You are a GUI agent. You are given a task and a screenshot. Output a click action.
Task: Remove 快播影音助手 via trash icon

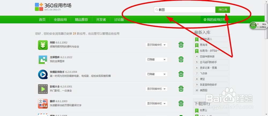click(181, 74)
